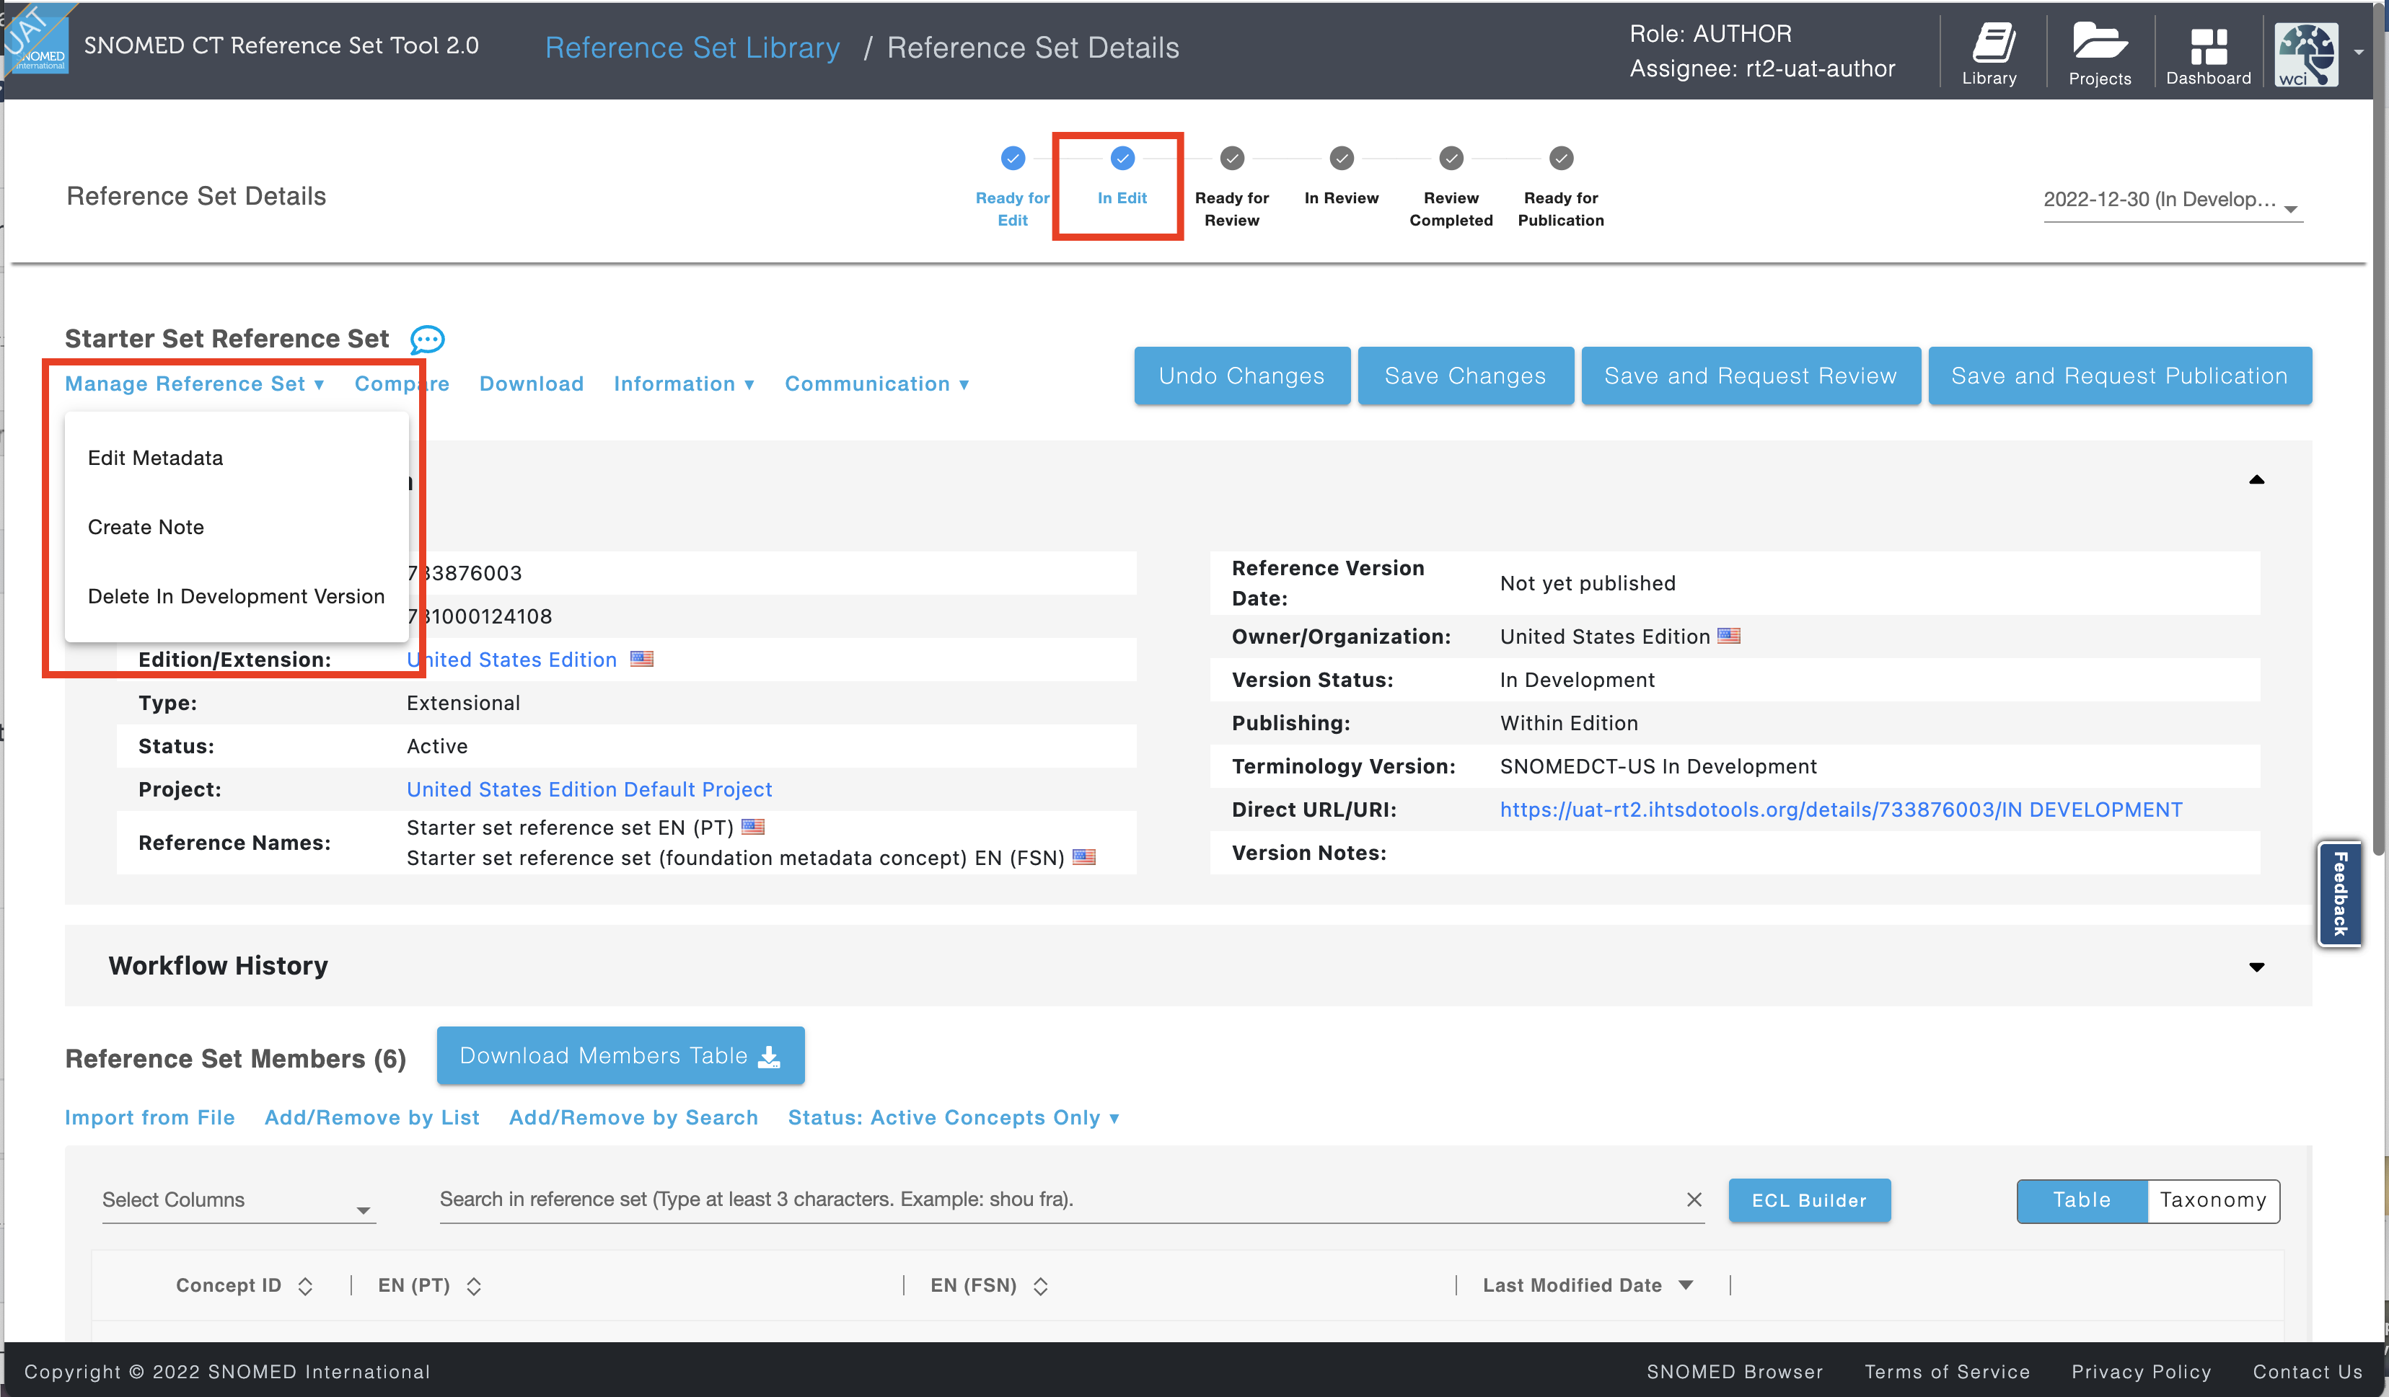Select the Ready for Publication step circle
This screenshot has width=2389, height=1397.
tap(1560, 158)
